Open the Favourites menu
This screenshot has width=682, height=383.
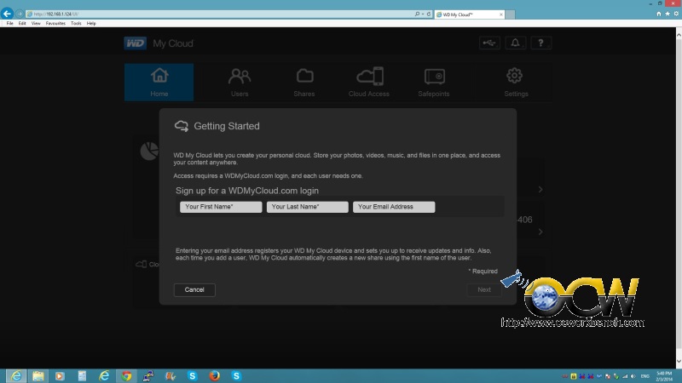(55, 24)
